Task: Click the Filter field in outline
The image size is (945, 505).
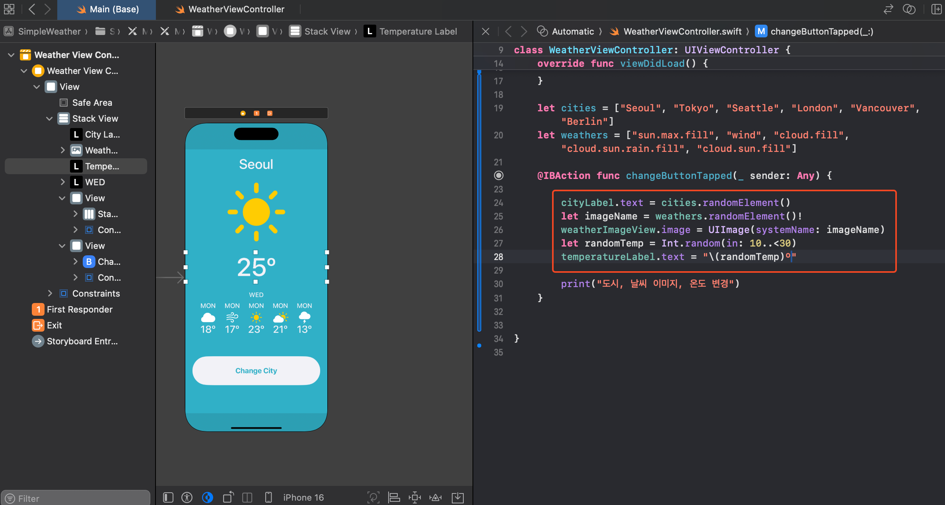Action: (76, 498)
